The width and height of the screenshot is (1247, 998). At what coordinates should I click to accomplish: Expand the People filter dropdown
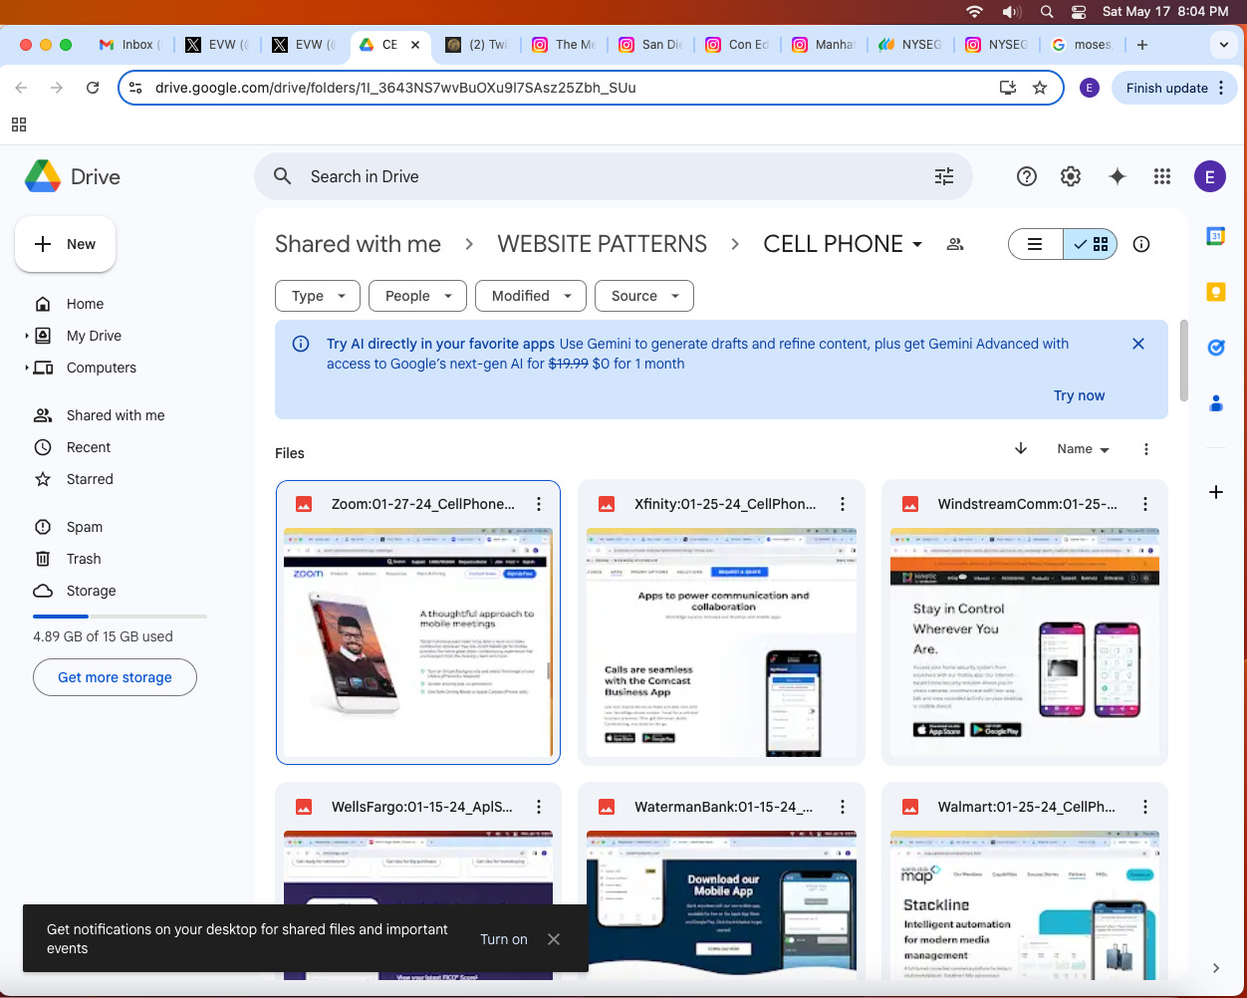click(x=417, y=296)
